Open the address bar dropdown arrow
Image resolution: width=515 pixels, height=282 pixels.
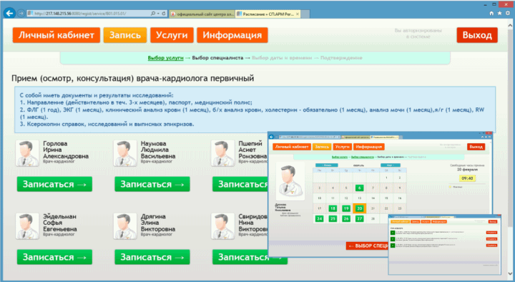click(x=158, y=14)
